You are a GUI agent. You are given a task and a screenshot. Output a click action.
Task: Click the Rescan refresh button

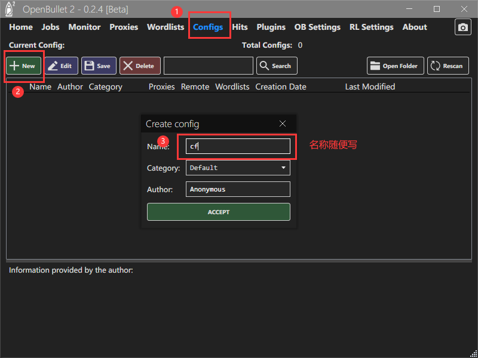pyautogui.click(x=448, y=66)
